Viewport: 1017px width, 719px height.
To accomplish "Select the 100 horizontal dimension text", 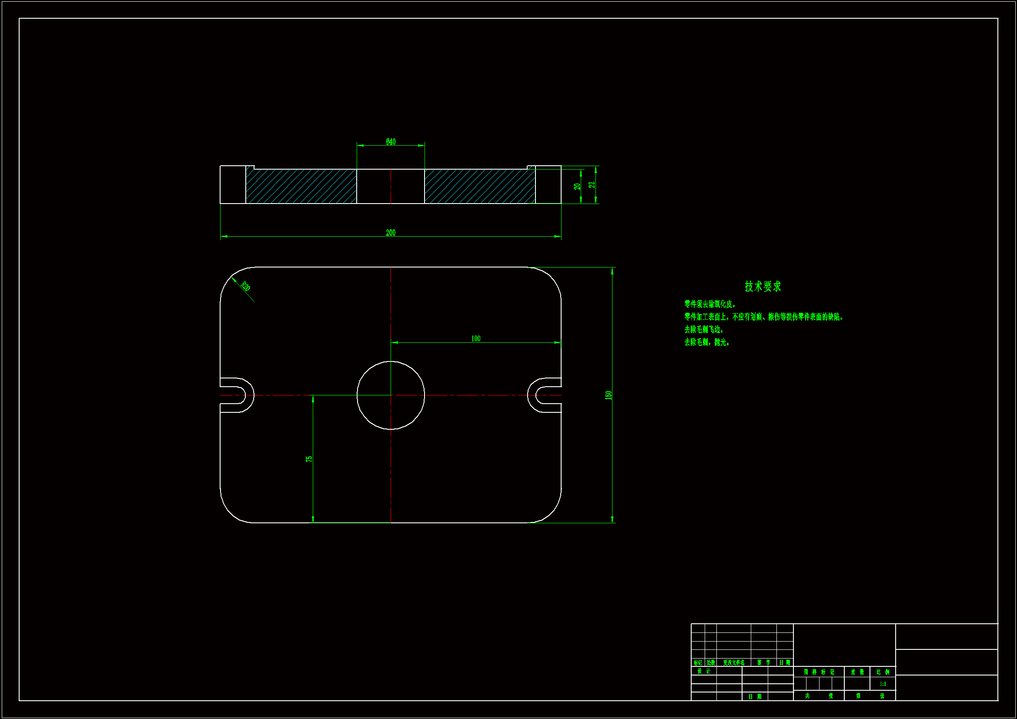I will [475, 339].
